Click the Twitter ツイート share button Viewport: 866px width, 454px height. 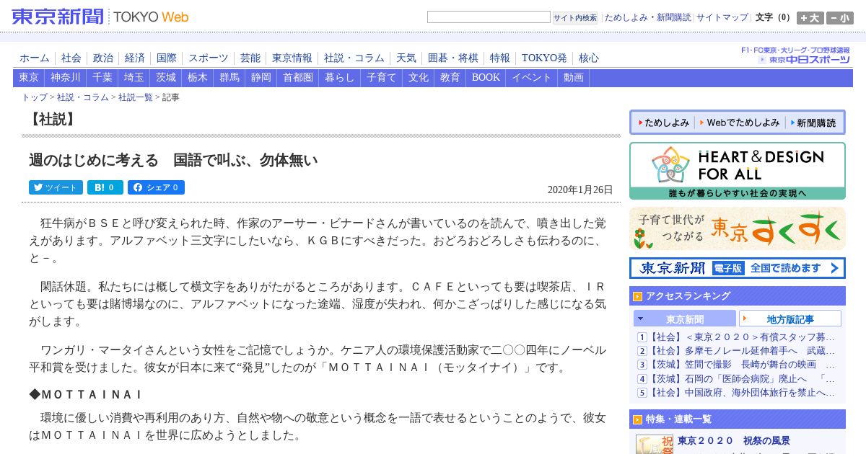(56, 187)
